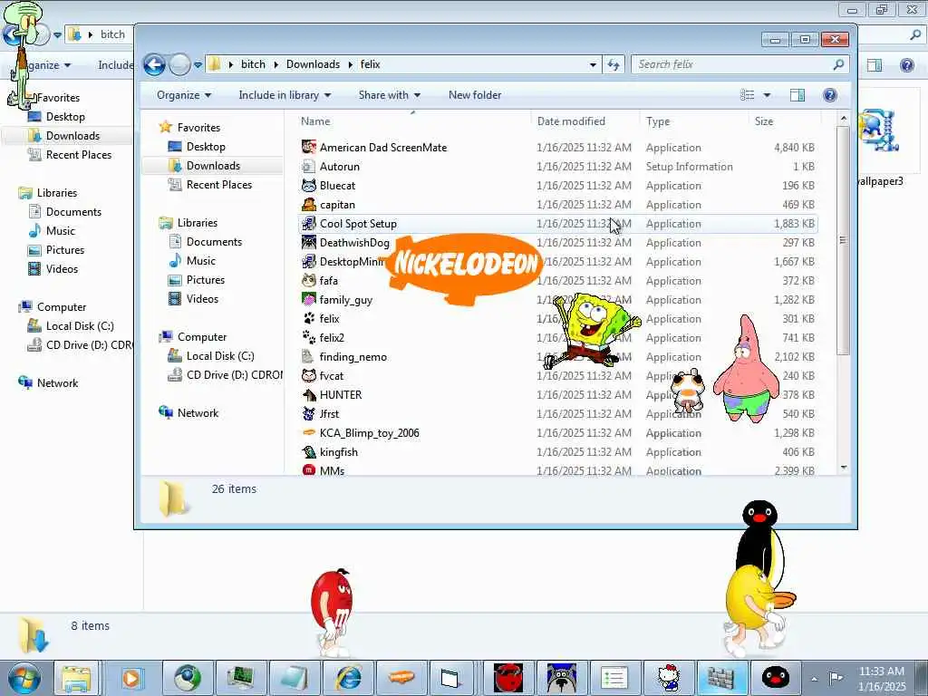
Task: Click refresh button beside address bar
Action: 614,64
